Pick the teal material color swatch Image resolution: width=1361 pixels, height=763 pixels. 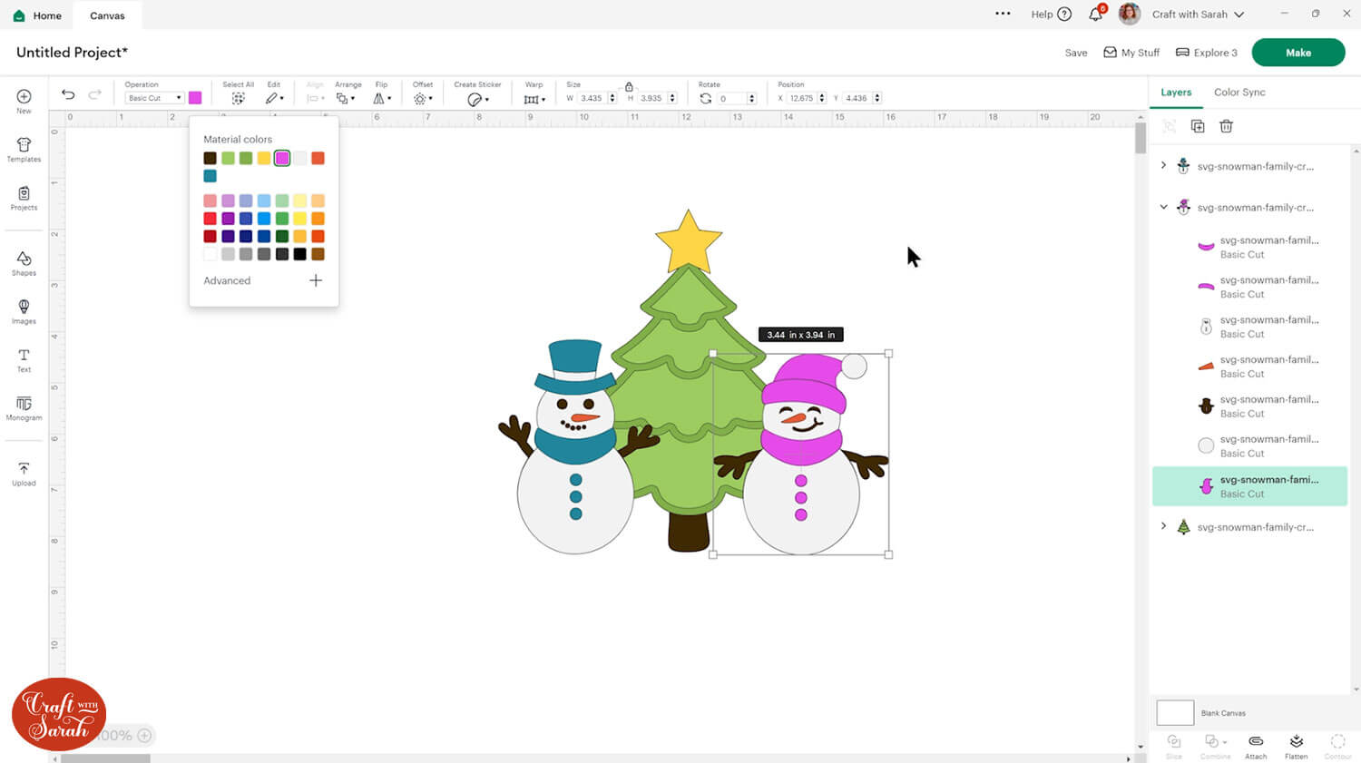(210, 176)
